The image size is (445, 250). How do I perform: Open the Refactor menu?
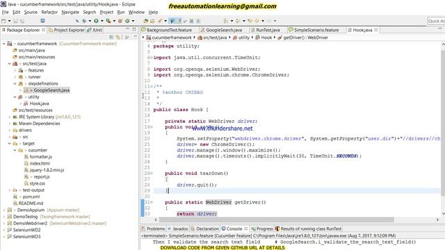tap(49, 12)
